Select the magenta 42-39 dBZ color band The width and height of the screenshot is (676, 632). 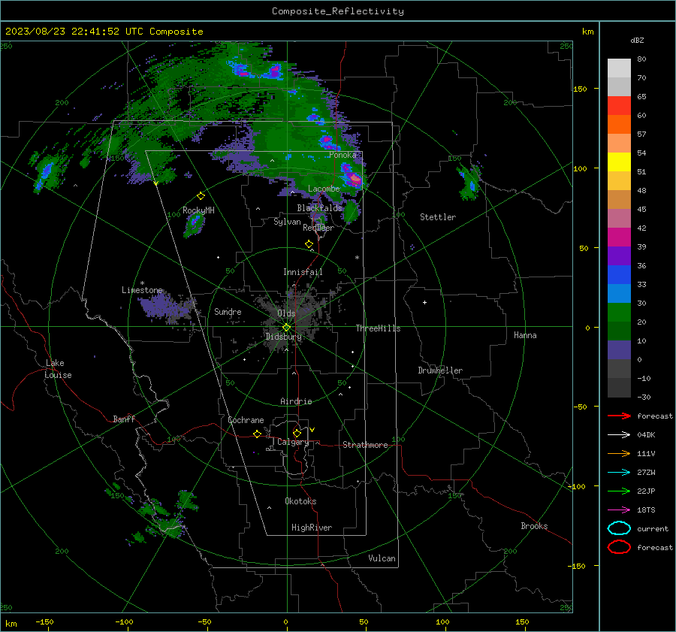tap(619, 237)
